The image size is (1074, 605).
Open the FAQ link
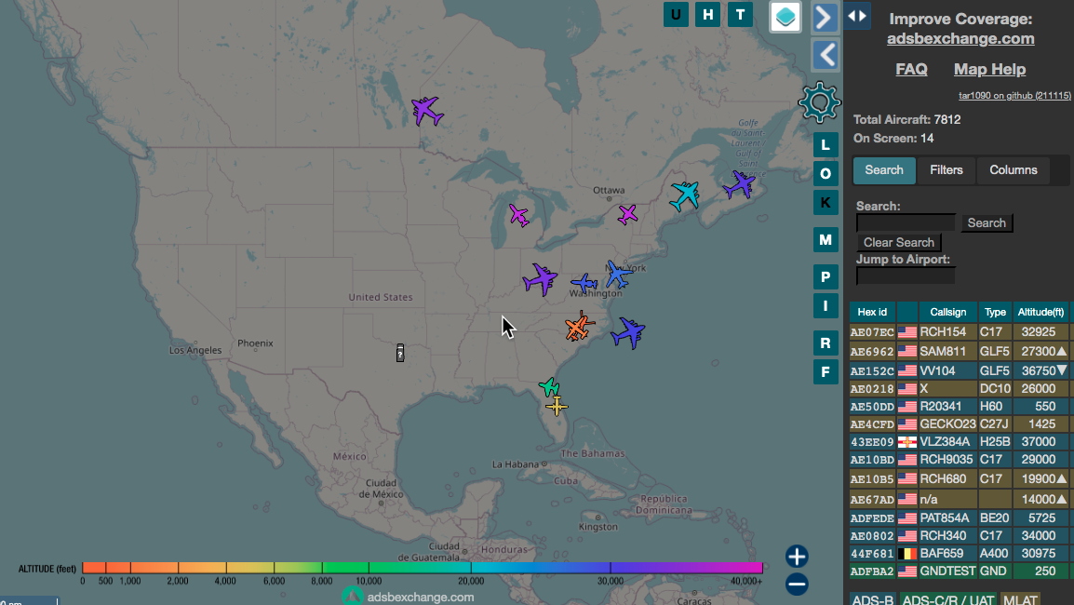coord(911,69)
